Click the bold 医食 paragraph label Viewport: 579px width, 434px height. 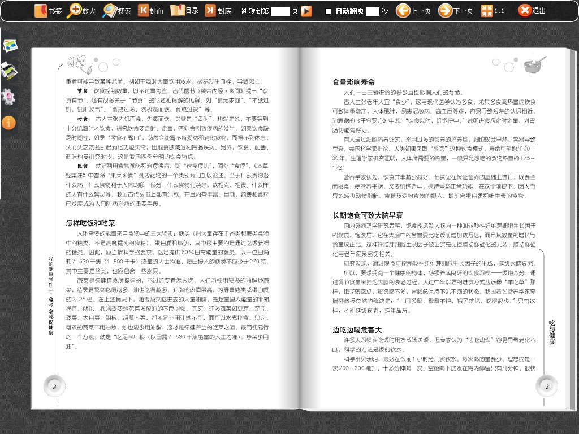[x=83, y=166]
